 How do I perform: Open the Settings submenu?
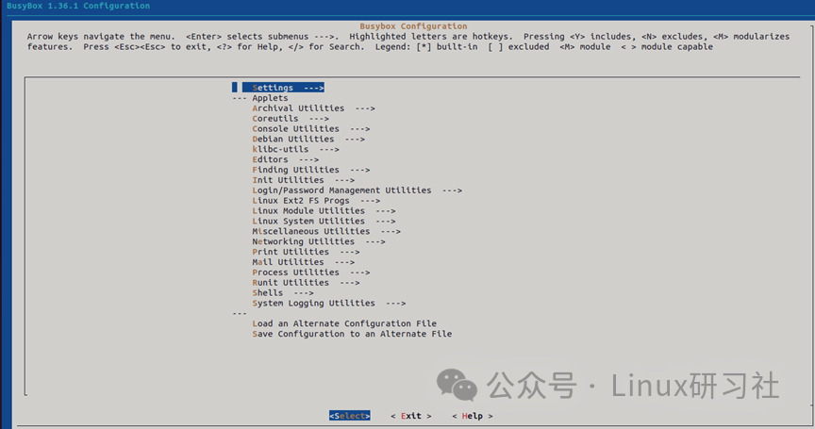click(283, 88)
